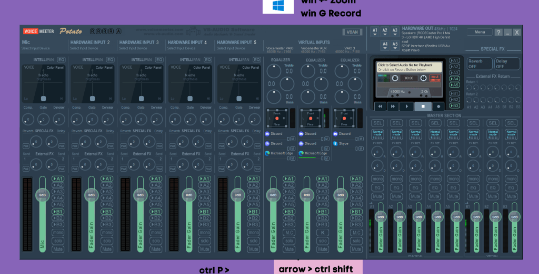539x274 pixels.
Task: Click to select audio file for playback
Action: coord(410,67)
